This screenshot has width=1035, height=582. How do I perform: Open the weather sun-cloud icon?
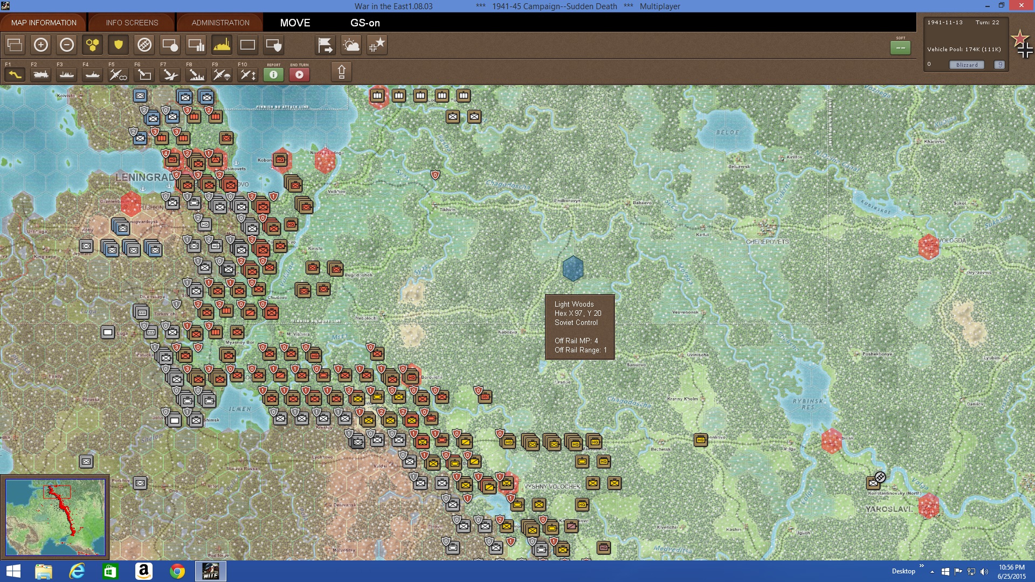(x=351, y=45)
